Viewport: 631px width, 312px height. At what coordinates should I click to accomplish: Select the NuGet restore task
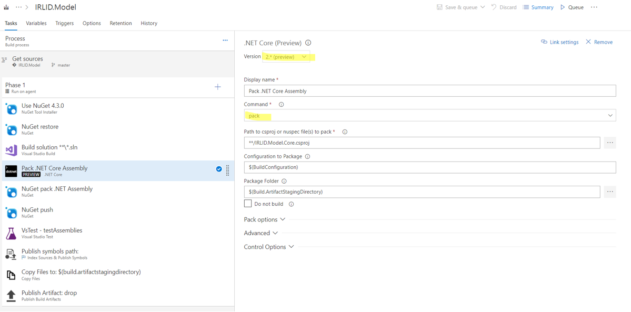(118, 129)
